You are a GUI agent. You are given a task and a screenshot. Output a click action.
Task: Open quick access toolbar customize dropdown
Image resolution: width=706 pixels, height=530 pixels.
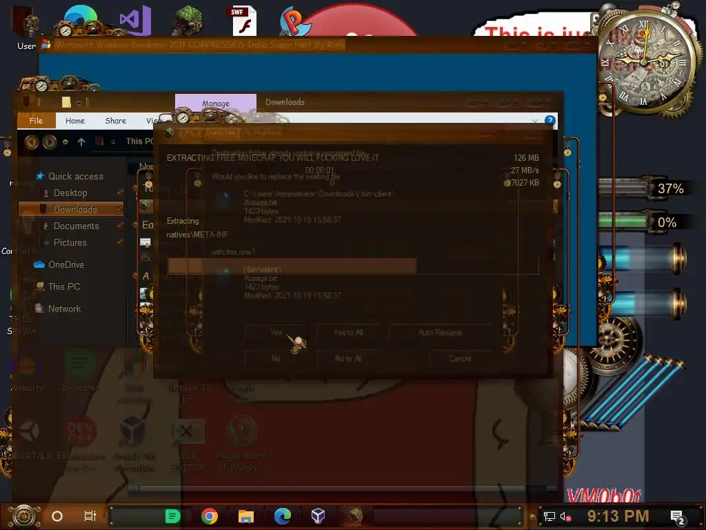point(79,103)
